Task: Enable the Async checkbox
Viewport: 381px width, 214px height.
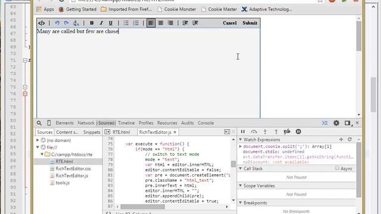Action: 337,168
